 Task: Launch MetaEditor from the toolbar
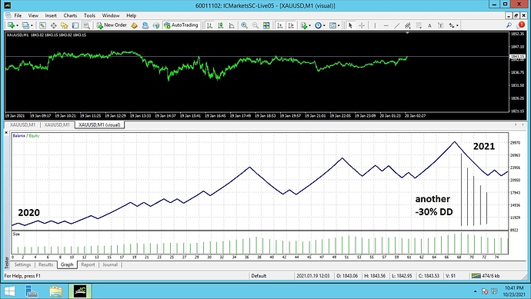pyautogui.click(x=135, y=25)
